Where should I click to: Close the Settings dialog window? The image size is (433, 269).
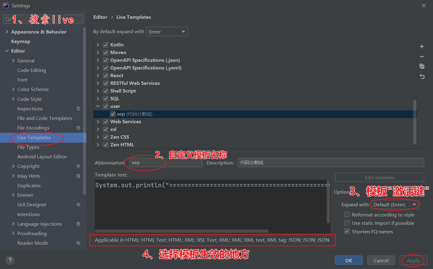click(x=424, y=6)
